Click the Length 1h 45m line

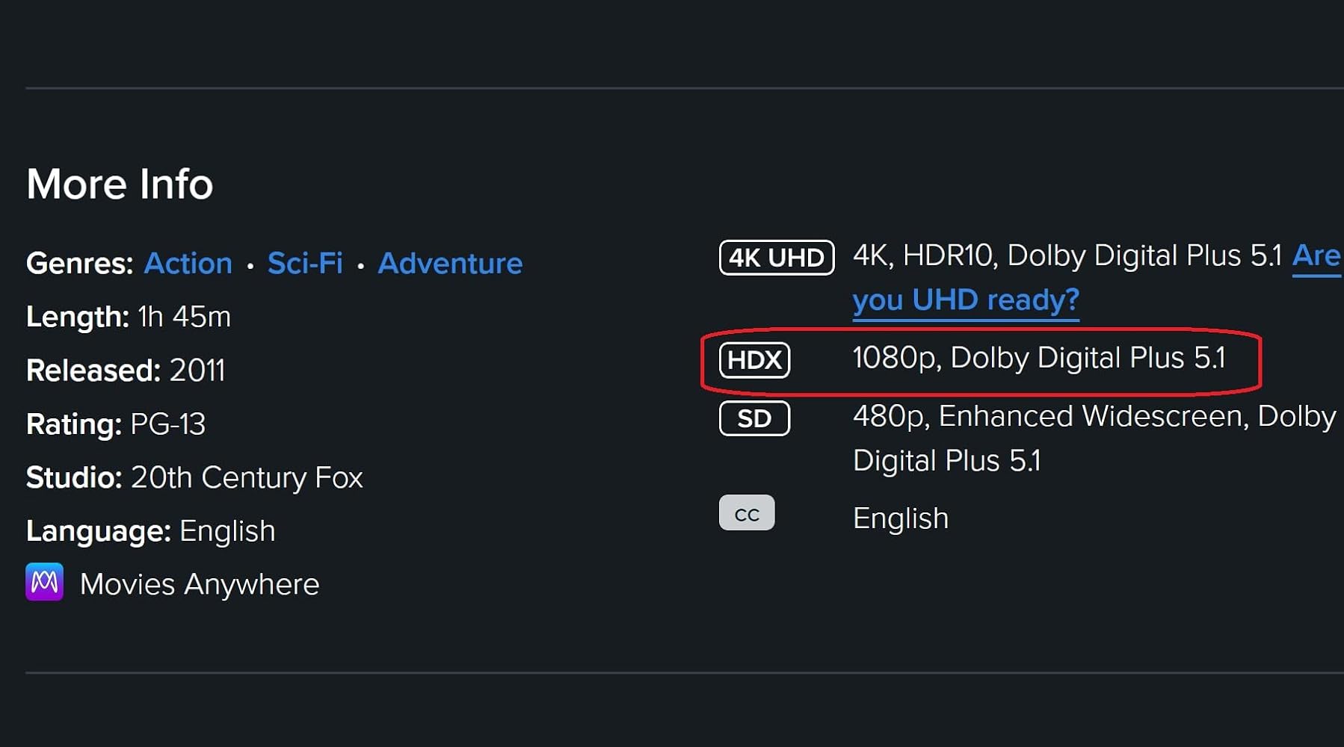pyautogui.click(x=129, y=317)
